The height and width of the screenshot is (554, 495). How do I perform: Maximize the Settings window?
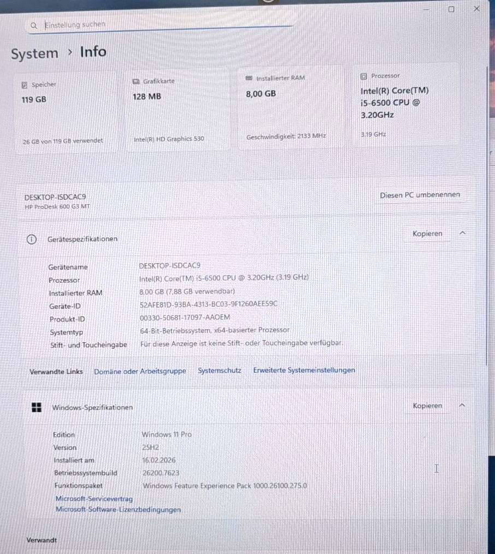point(451,9)
